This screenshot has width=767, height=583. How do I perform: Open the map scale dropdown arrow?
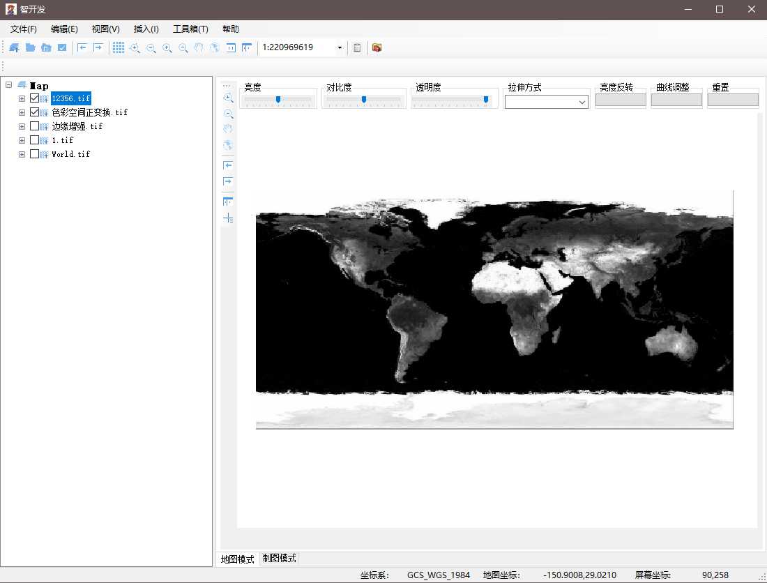click(x=340, y=47)
